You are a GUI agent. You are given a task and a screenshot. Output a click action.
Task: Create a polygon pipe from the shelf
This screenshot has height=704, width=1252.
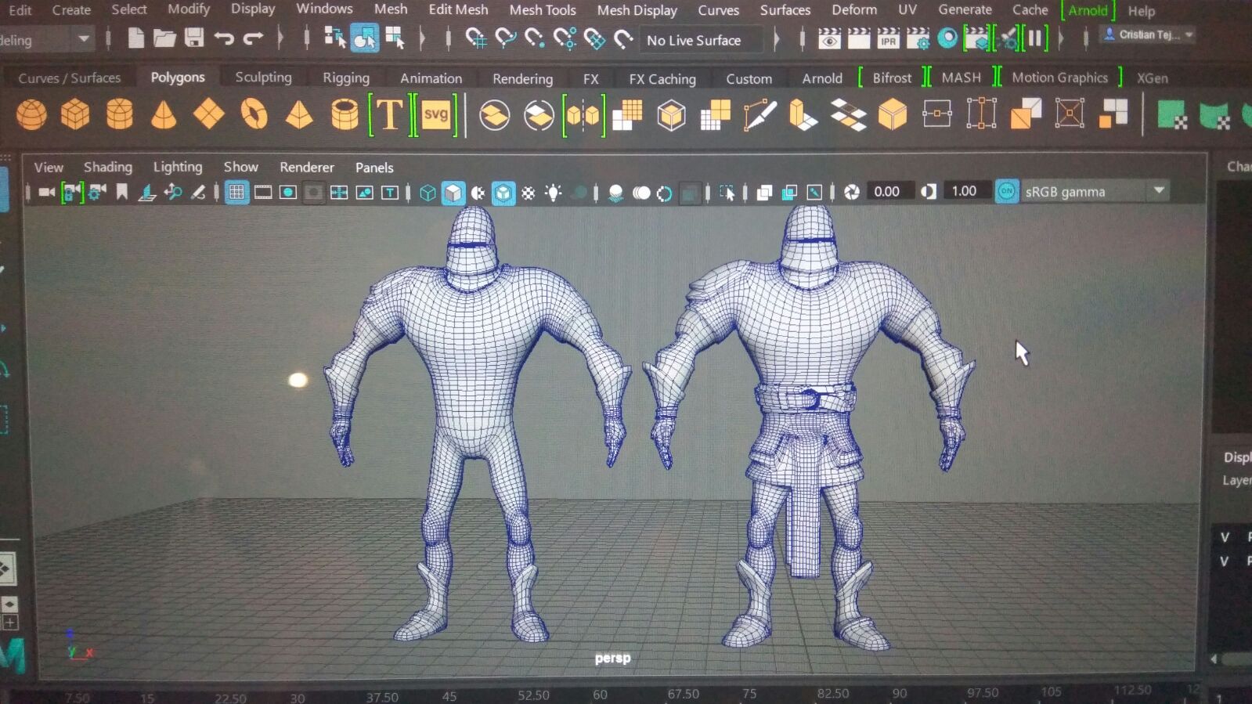[345, 115]
